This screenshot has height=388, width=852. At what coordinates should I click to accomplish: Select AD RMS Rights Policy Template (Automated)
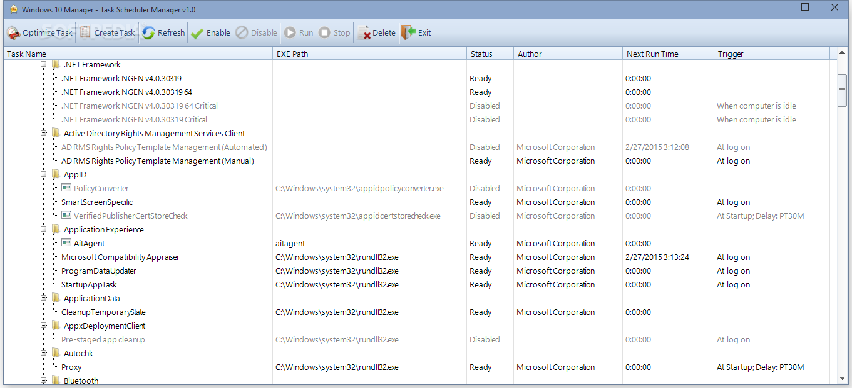(164, 147)
